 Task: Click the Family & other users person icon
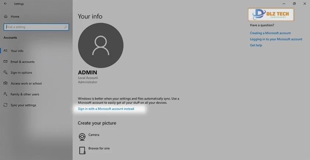pos(6,94)
